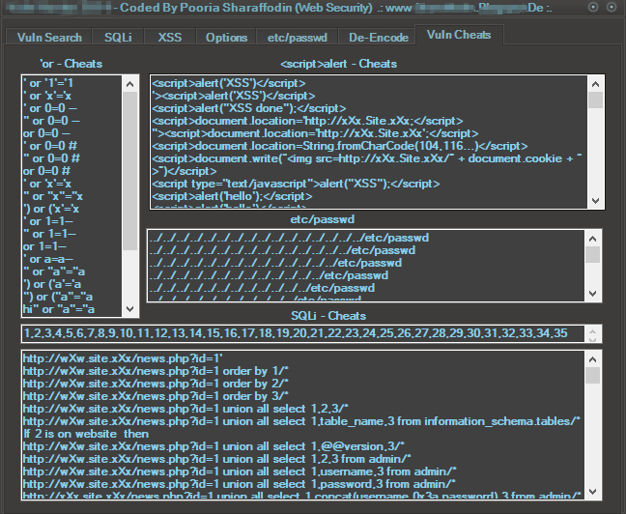626x514 pixels.
Task: Click the first <script>alert('XSS')</script> line
Action: click(x=229, y=83)
